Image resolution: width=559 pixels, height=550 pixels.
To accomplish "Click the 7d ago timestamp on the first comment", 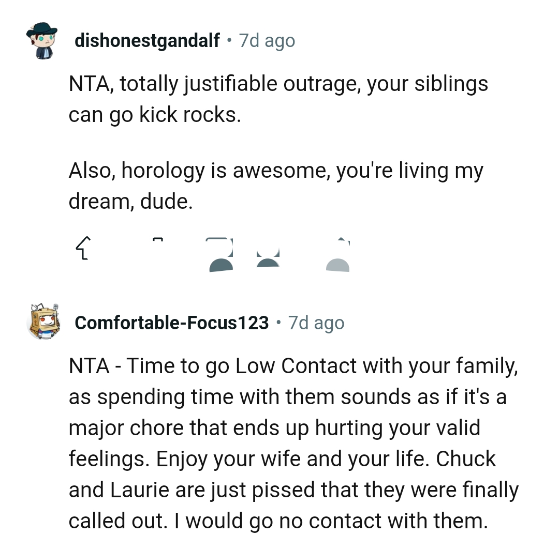I will pos(267,40).
